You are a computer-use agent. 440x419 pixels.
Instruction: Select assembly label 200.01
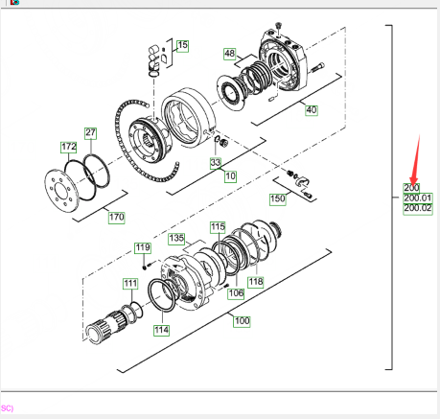pyautogui.click(x=418, y=198)
